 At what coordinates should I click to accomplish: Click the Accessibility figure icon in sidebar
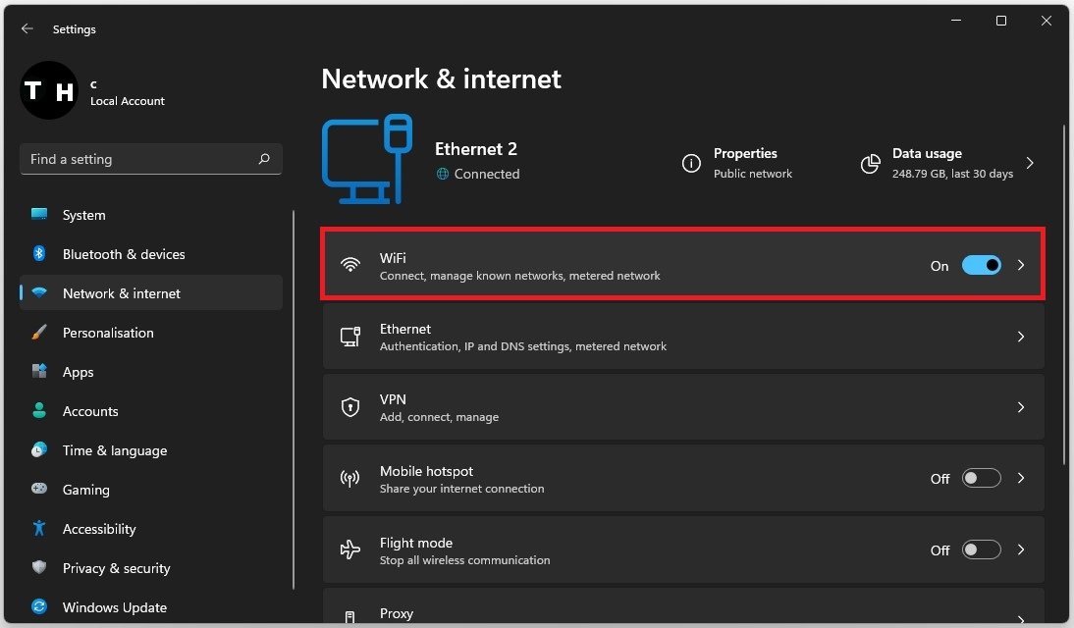click(39, 529)
